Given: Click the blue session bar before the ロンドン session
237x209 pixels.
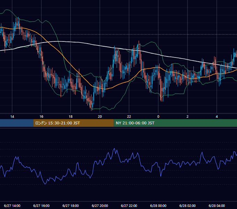Looking at the screenshot, I should click(17, 123).
